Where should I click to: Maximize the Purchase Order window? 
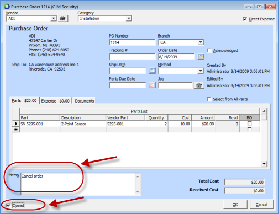coord(259,7)
